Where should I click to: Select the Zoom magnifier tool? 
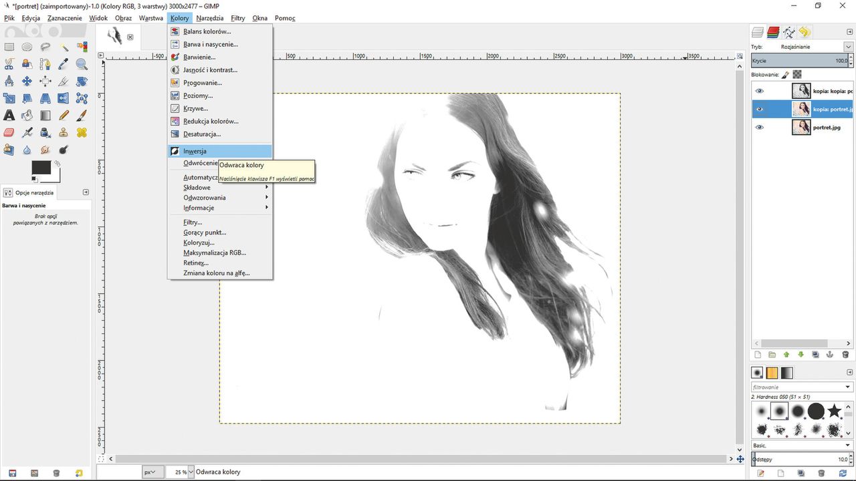click(x=82, y=64)
